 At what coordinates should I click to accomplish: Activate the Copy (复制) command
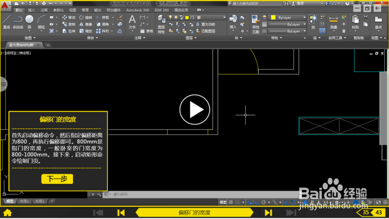pos(69,24)
